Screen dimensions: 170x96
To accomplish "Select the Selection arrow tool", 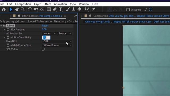I will pyautogui.click(x=11, y=9).
